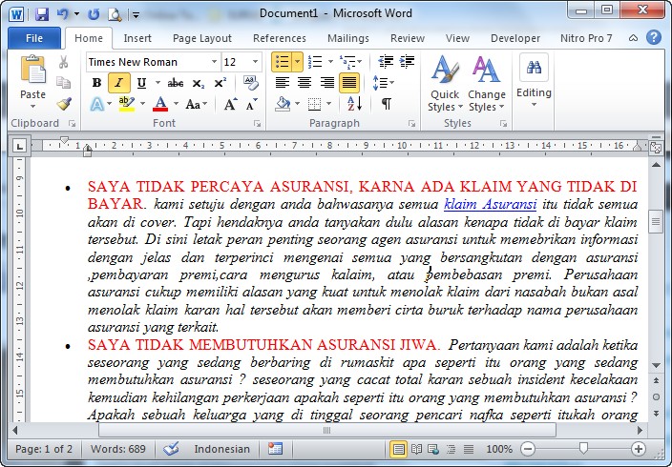This screenshot has width=672, height=467.
Task: Click the zoom slider handle
Action: click(x=583, y=448)
